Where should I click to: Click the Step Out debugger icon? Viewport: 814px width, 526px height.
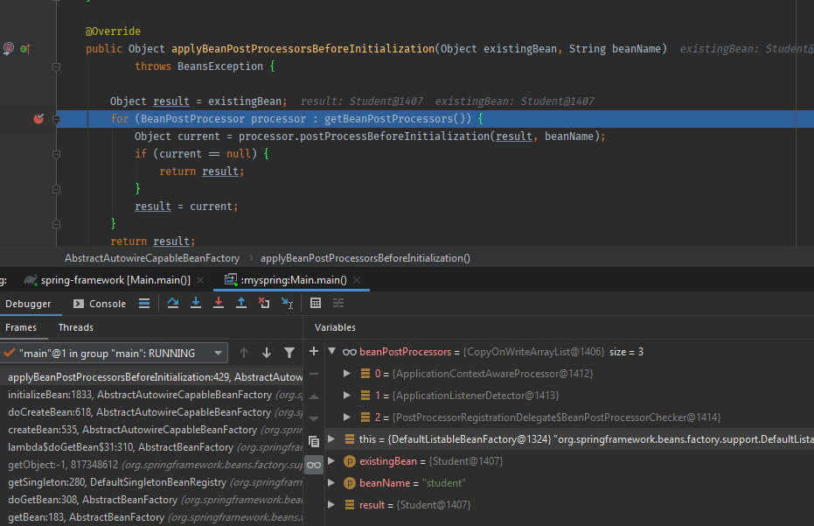pos(241,303)
